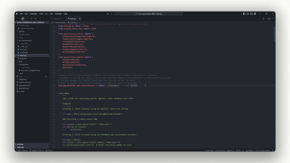Split the editor to the right

[269, 19]
